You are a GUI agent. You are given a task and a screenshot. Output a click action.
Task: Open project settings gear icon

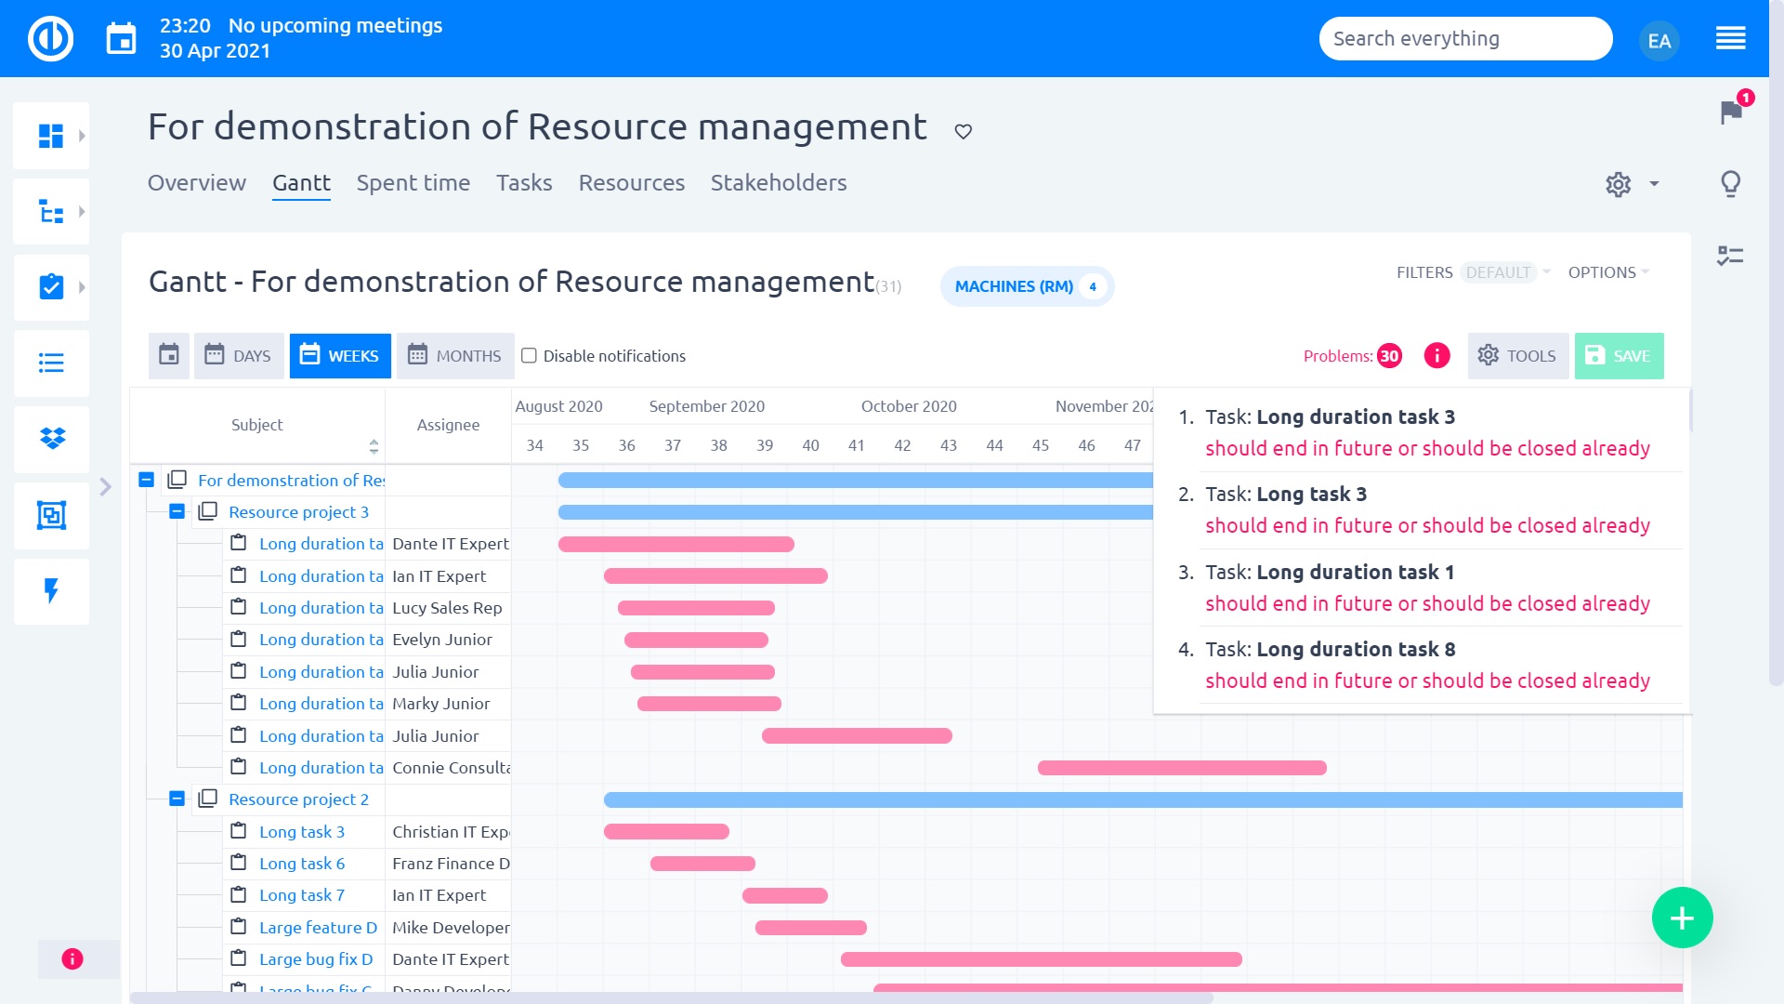click(x=1618, y=184)
